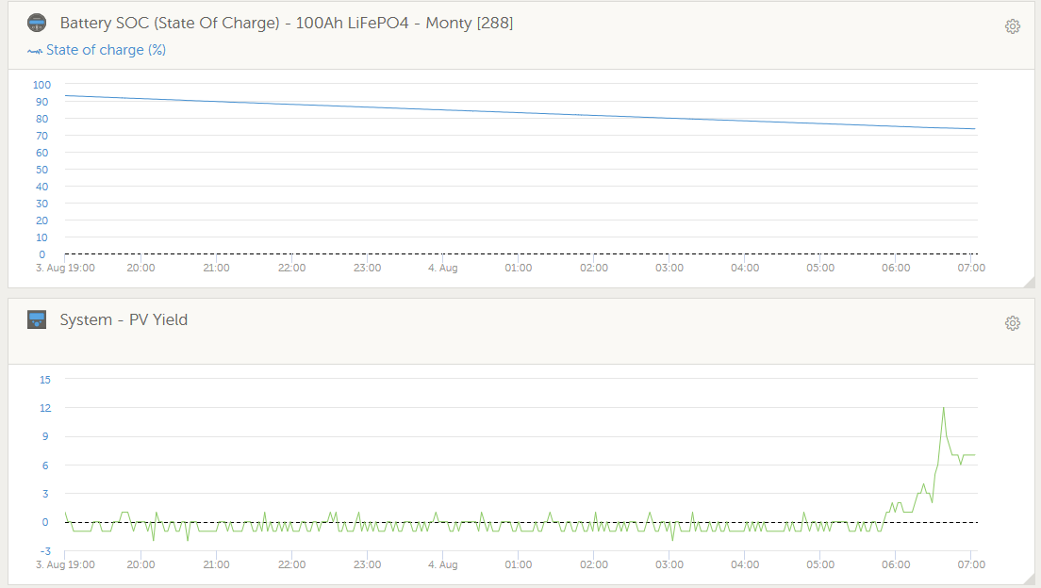Viewport: 1041px width, 588px height.
Task: Grab resize handle of Battery SOC widget corner
Action: (1029, 283)
